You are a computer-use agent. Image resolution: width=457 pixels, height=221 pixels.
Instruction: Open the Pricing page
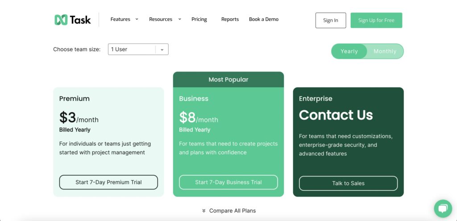tap(199, 19)
